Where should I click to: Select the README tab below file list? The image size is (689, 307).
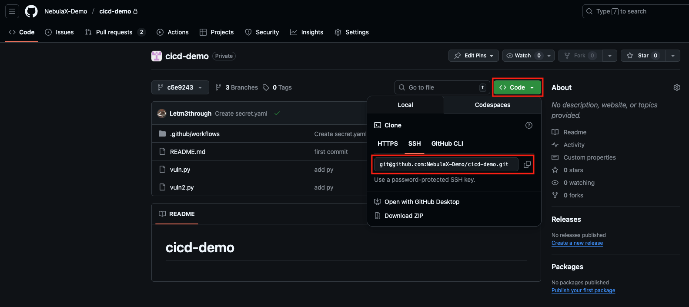pyautogui.click(x=177, y=214)
